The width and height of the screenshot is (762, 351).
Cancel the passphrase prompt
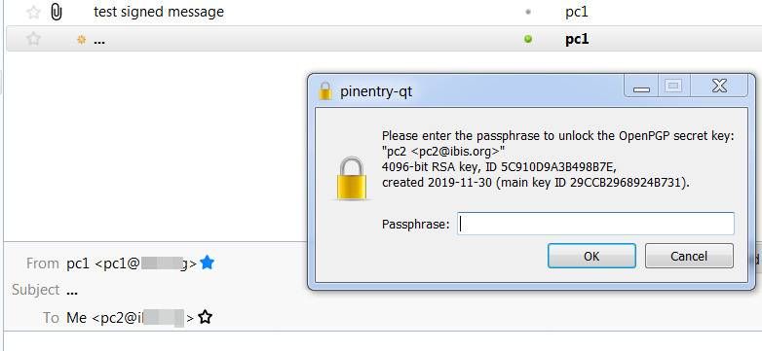689,256
